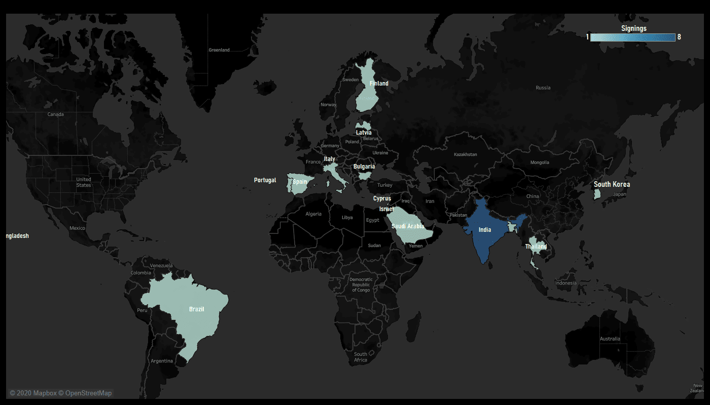This screenshot has width=710, height=405.
Task: Click the 'Poland' basemap label
Action: point(352,142)
